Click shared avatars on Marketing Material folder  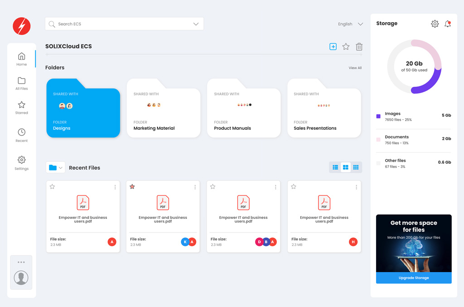pos(154,105)
